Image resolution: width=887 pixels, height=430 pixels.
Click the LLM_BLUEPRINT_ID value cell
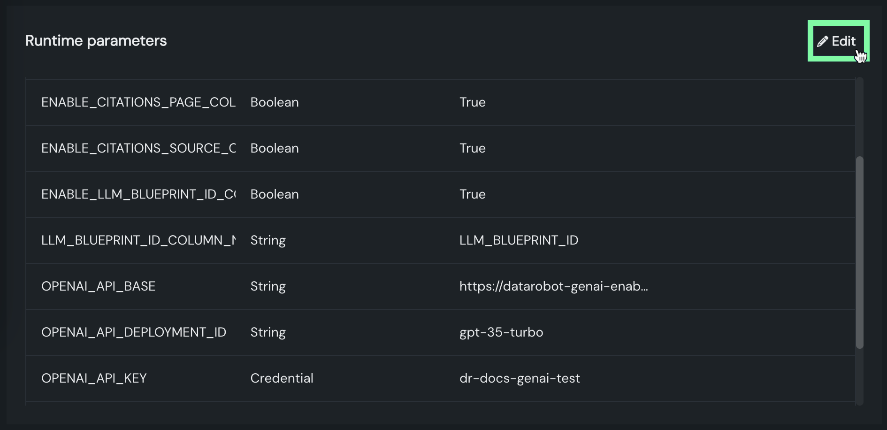click(x=518, y=240)
